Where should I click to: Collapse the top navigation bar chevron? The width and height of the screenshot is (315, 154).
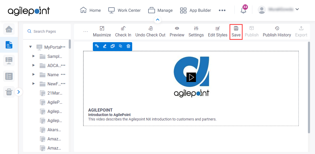(x=157, y=19)
